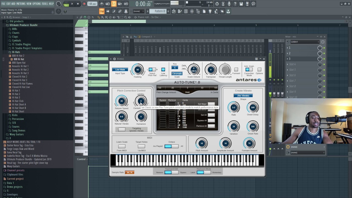Toggle the Low Latency button
Viewport: 352px width, 198px height.
(x=163, y=70)
